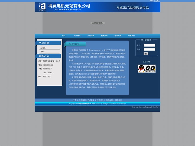The image size is (195, 146).
Task: Open 关于得灵 navigation item
Action: click(77, 35)
